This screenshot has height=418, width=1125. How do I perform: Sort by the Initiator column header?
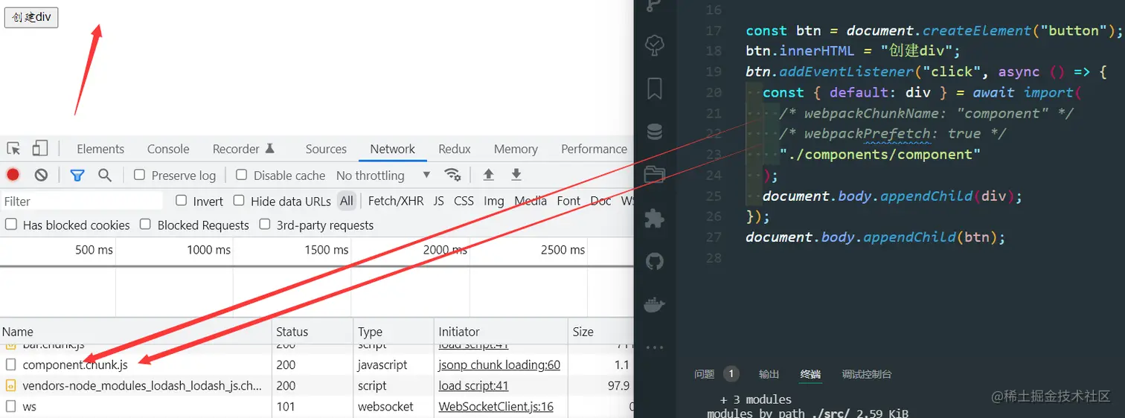(501, 332)
